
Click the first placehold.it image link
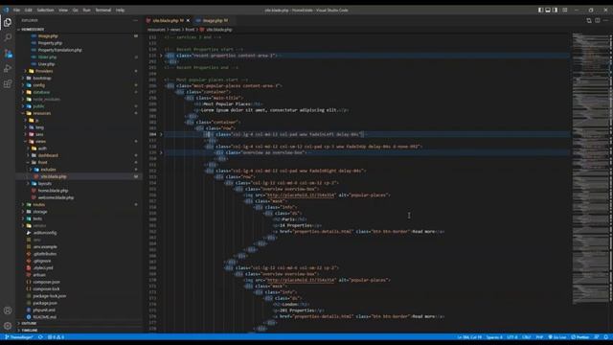[x=300, y=195]
